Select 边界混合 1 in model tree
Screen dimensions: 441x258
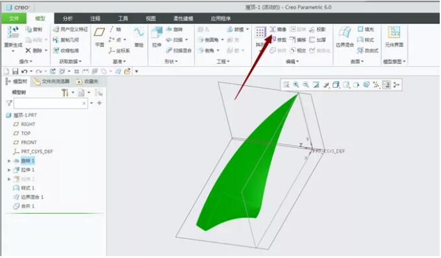[29, 197]
